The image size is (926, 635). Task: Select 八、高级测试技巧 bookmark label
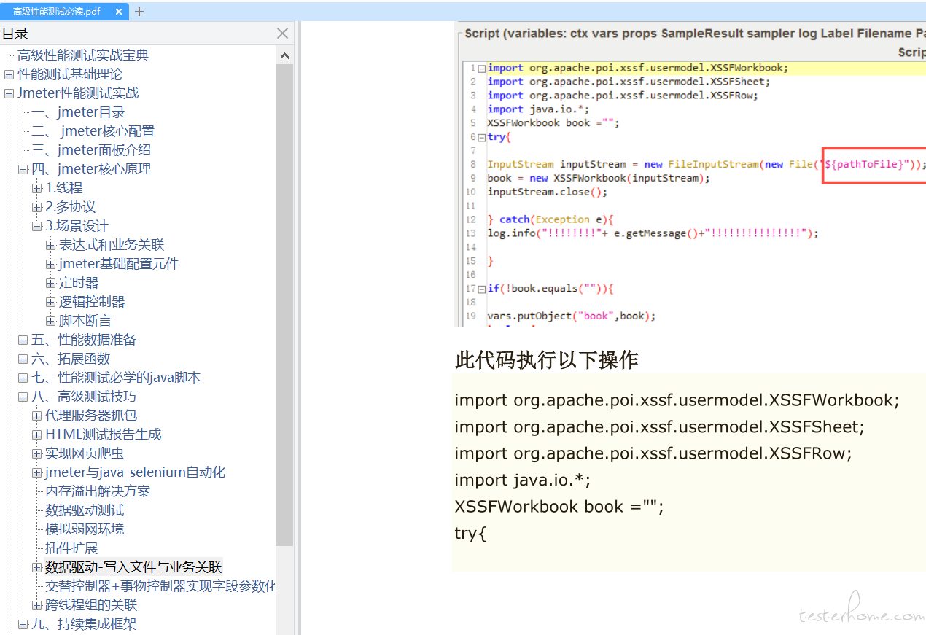point(84,397)
